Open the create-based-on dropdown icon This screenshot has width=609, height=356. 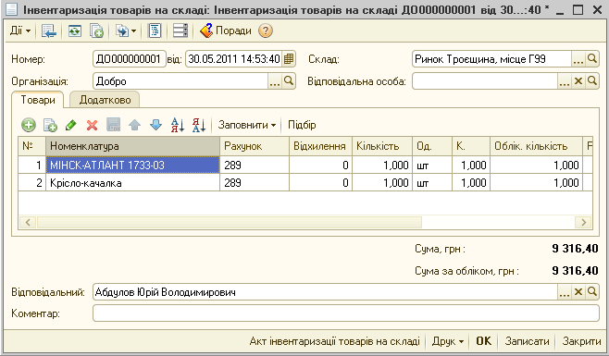pos(126,31)
